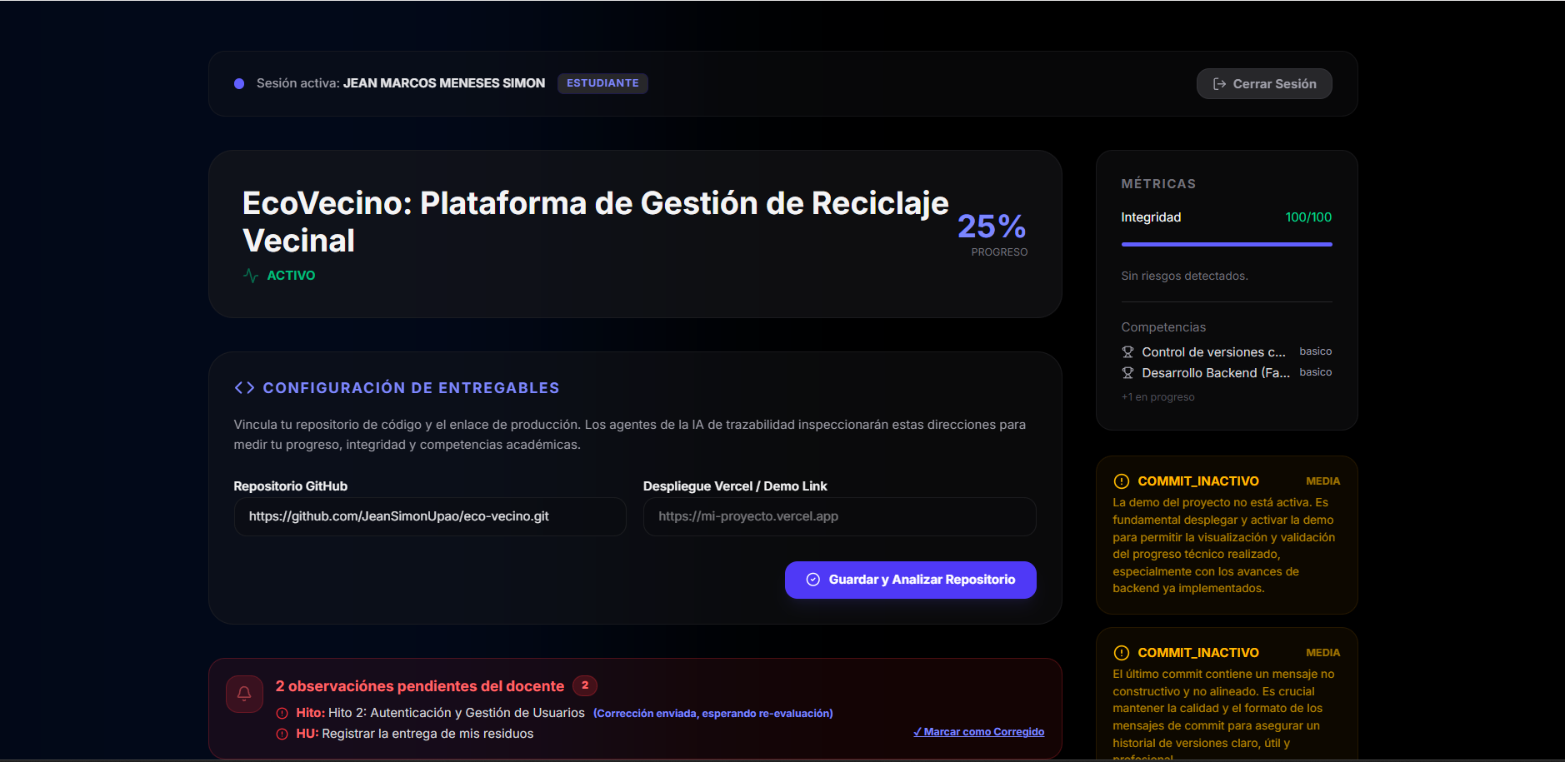Image resolution: width=1565 pixels, height=762 pixels.
Task: Click the MEDIA label on first alert card
Action: pyautogui.click(x=1322, y=481)
